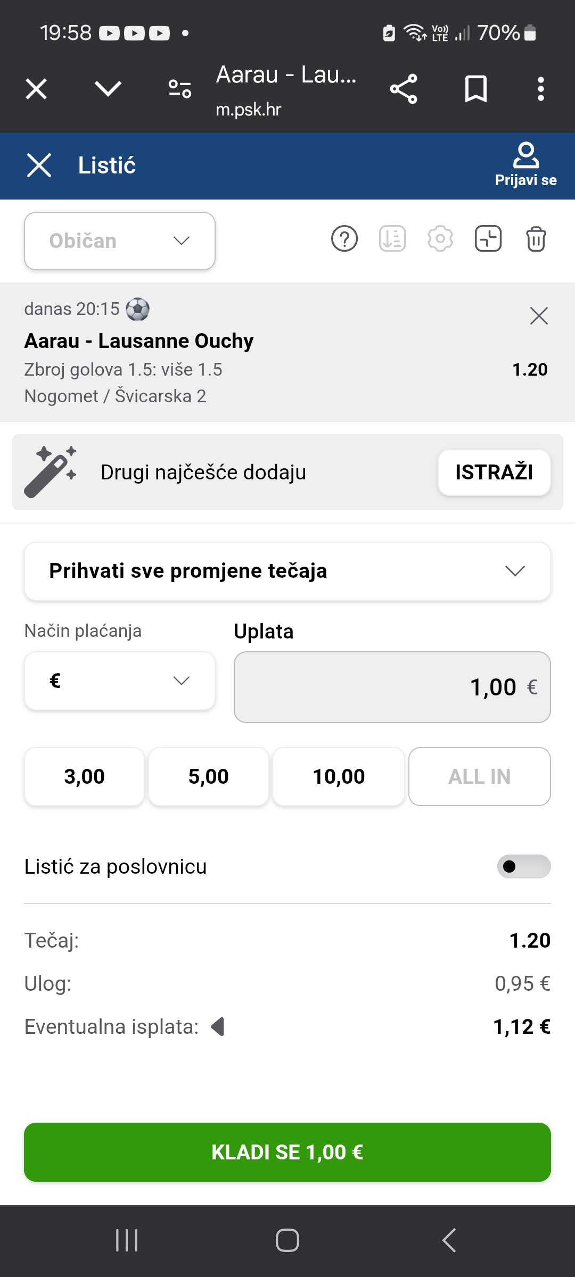Select the 3,00 quick stake
The height and width of the screenshot is (1277, 575).
coord(84,777)
